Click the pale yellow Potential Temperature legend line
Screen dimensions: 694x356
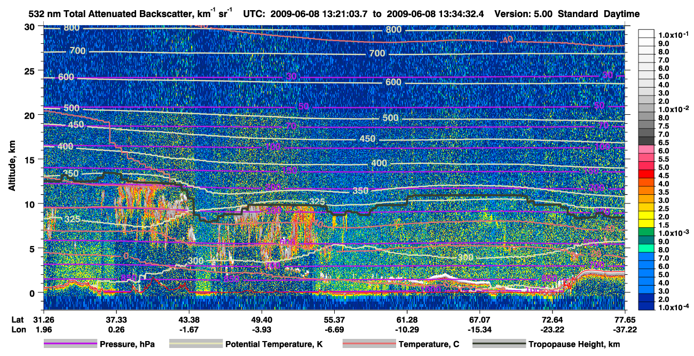point(195,344)
